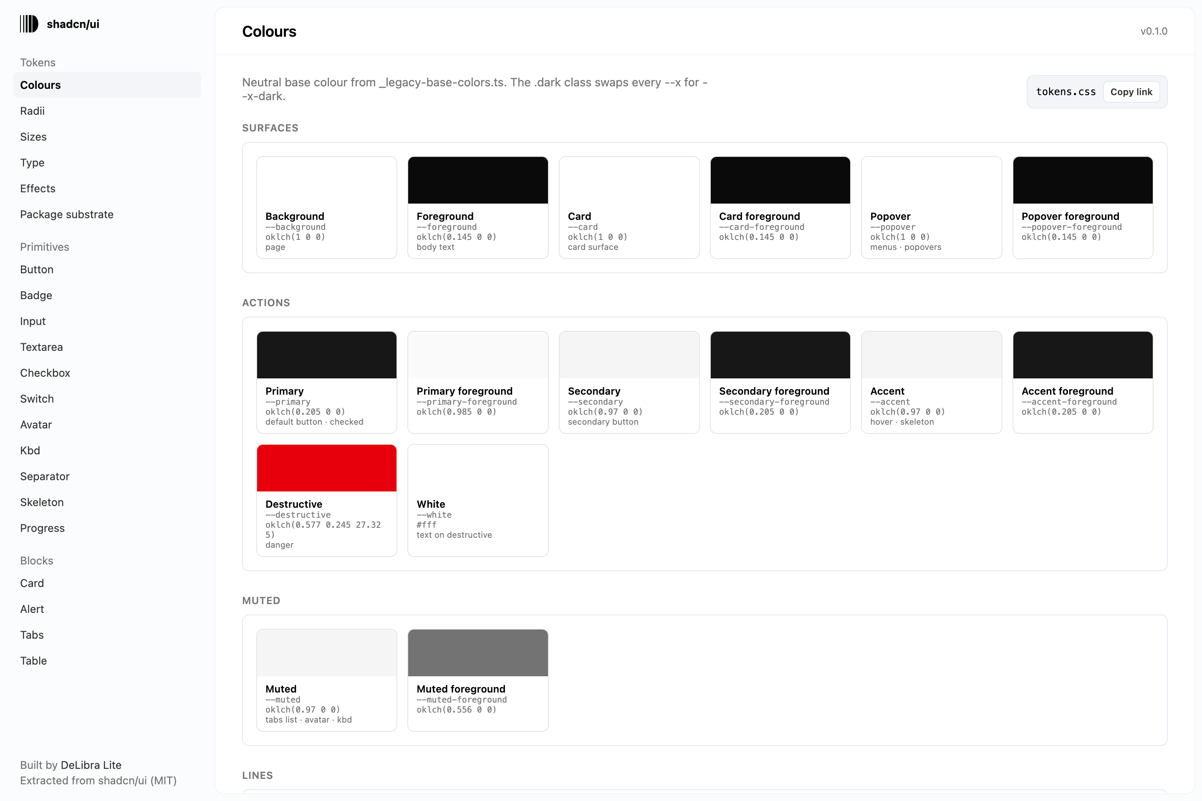
Task: Open the Card block page
Action: click(107, 583)
